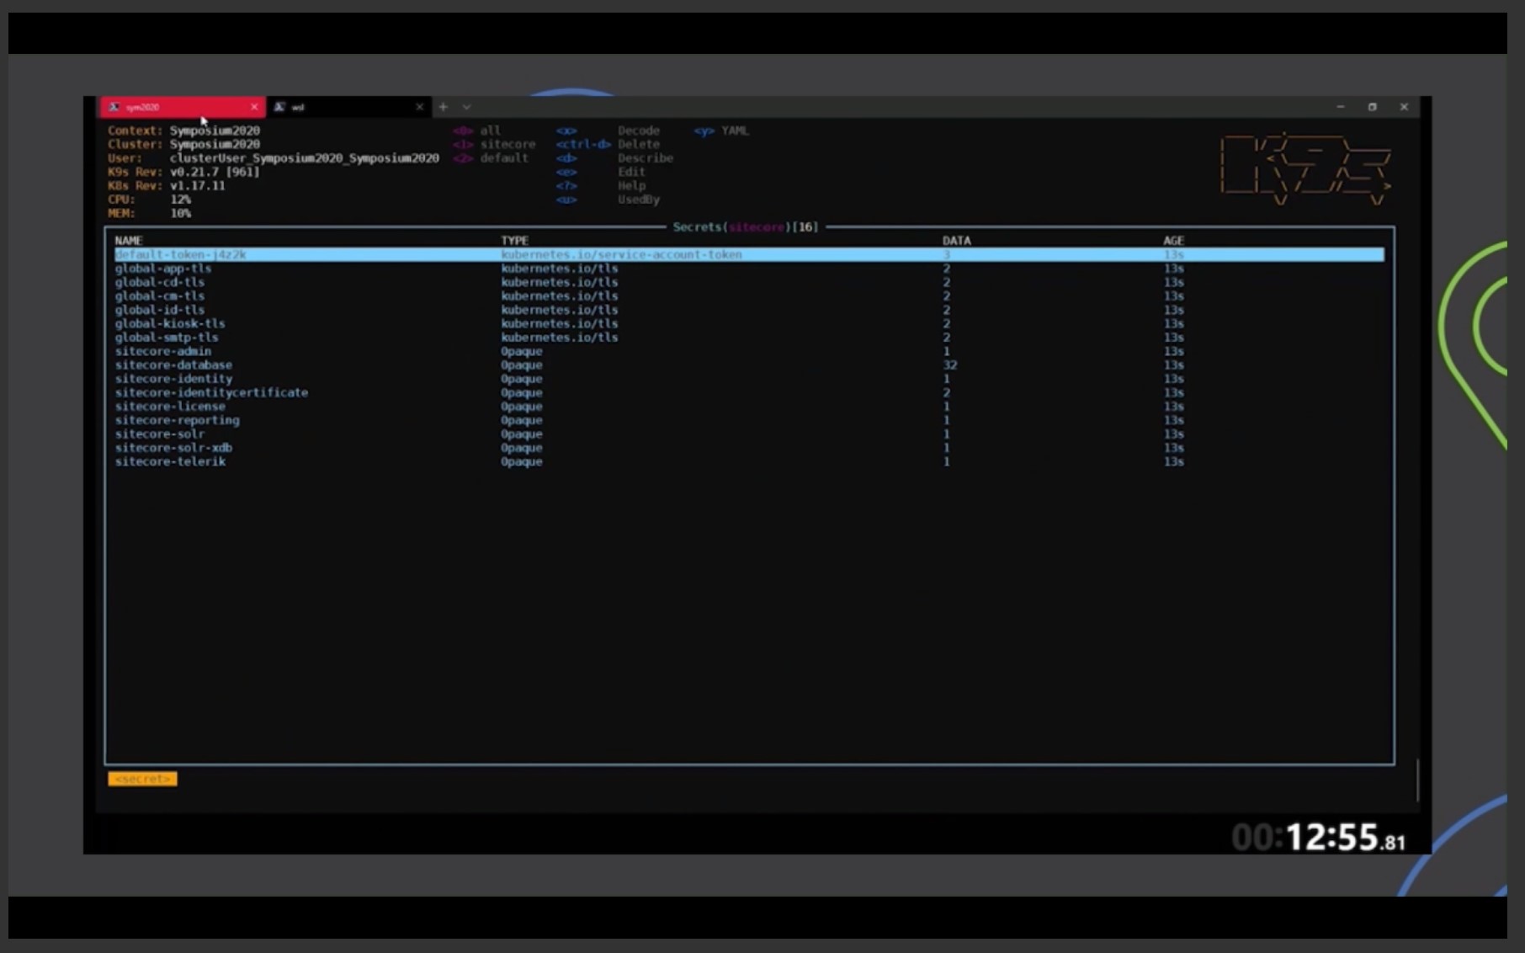Click the PowerShell icon on wsl tab

[279, 107]
